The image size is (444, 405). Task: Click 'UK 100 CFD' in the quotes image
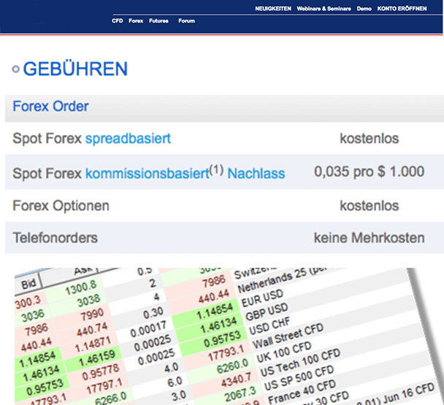284,352
